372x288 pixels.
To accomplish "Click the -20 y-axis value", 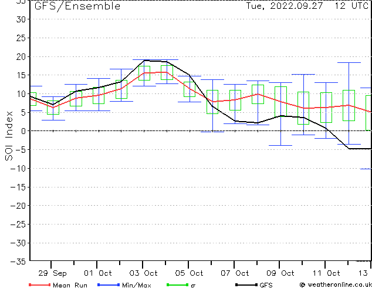I will click(x=18, y=206).
